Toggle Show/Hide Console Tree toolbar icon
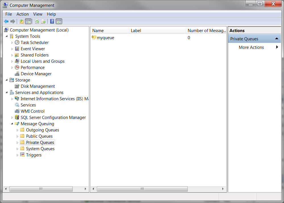The image size is (284, 203). point(28,22)
